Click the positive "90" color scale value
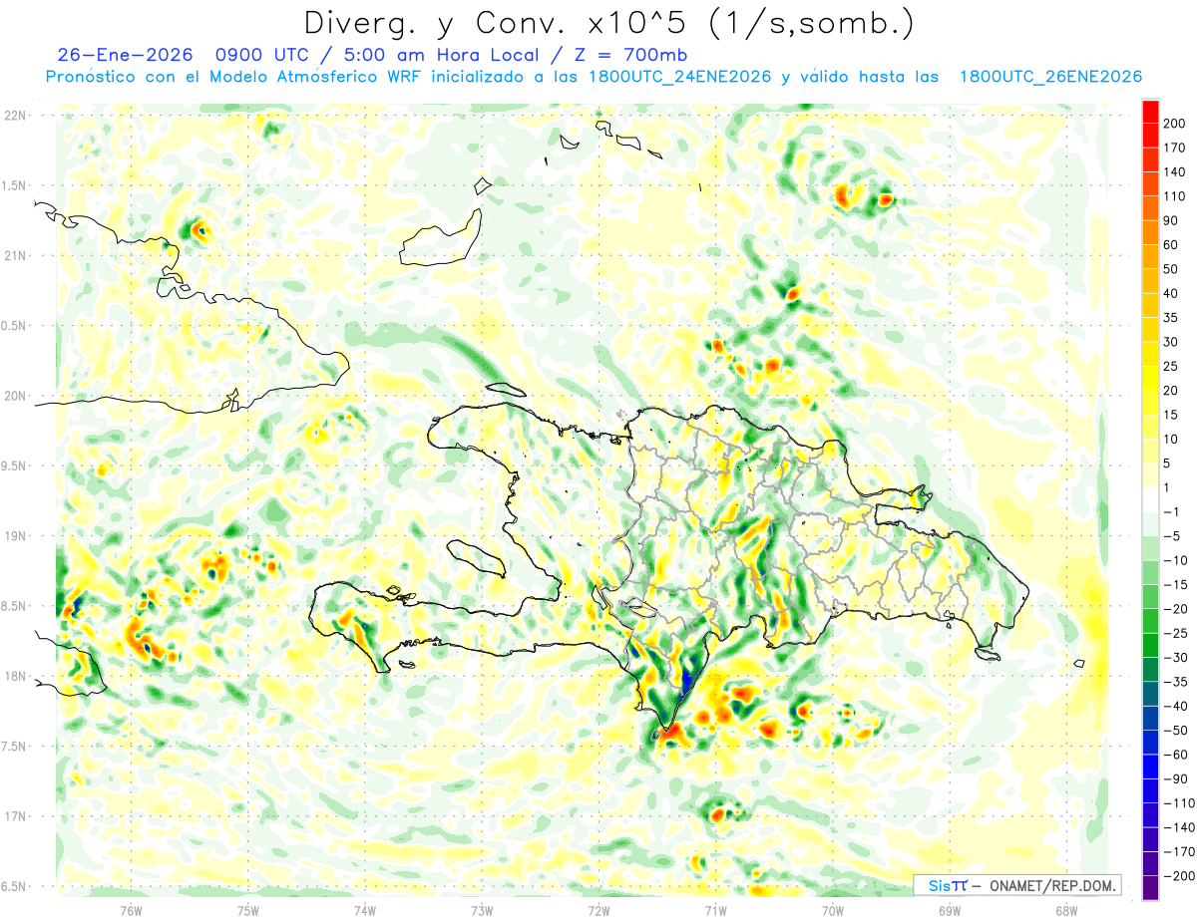Screen dimensions: 1197x924 tap(1171, 220)
